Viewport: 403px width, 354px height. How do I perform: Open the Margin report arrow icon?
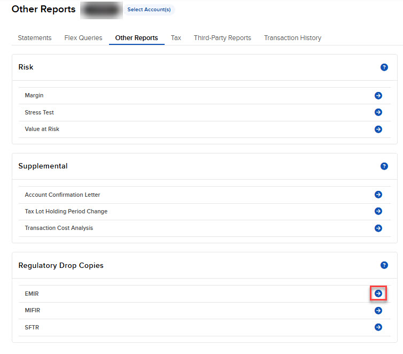coord(378,96)
